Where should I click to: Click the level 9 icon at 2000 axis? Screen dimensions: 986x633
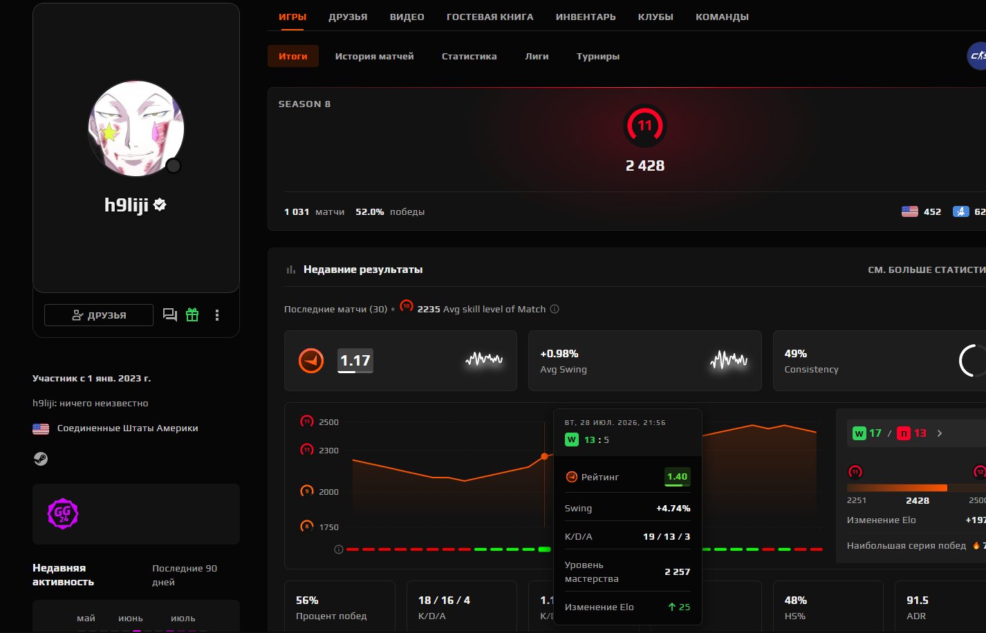pos(307,491)
